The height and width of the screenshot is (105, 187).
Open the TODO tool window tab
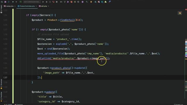[x=8, y=104]
